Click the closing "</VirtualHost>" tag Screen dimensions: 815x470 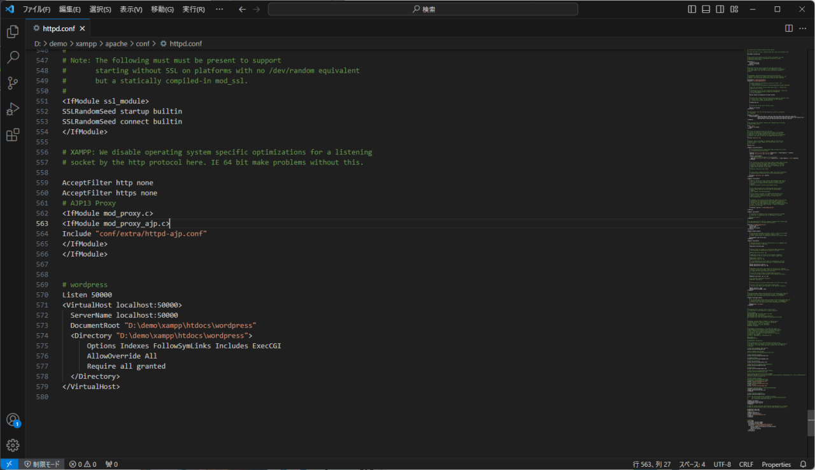pos(91,387)
